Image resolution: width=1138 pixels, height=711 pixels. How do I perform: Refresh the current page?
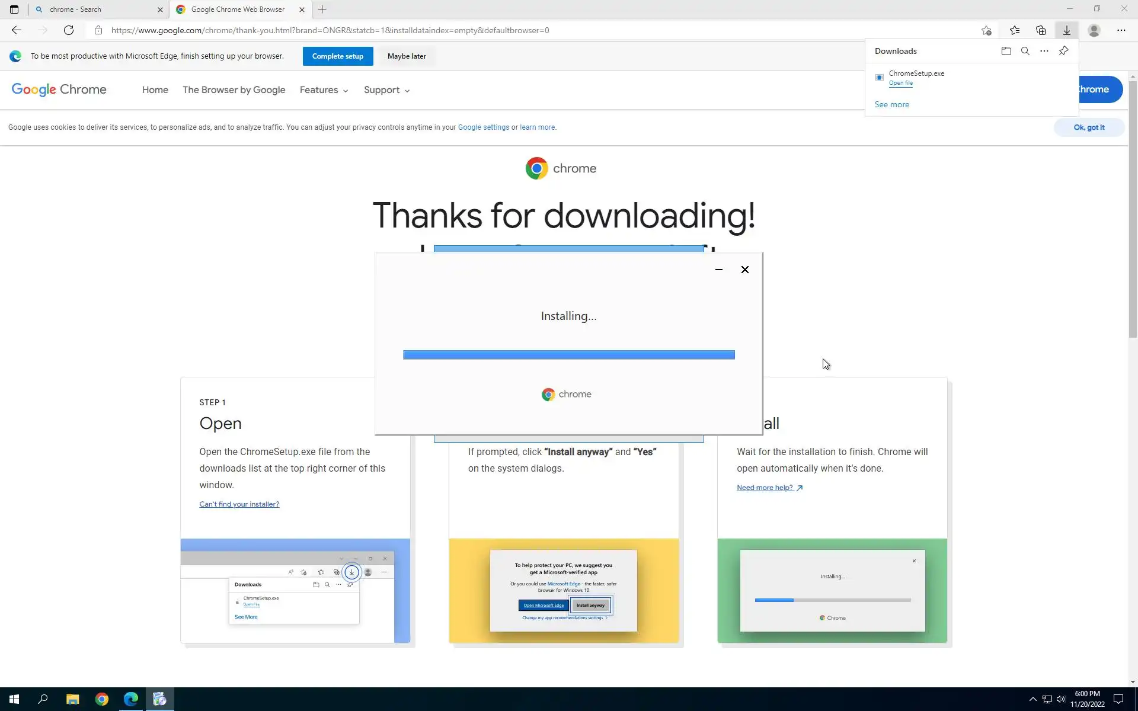pos(69,30)
